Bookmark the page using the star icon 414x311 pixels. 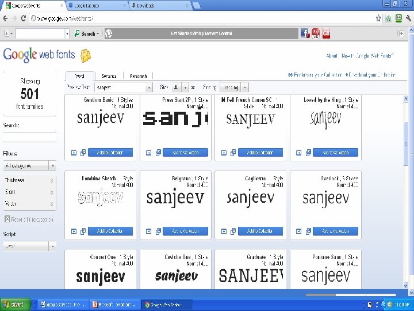click(378, 18)
